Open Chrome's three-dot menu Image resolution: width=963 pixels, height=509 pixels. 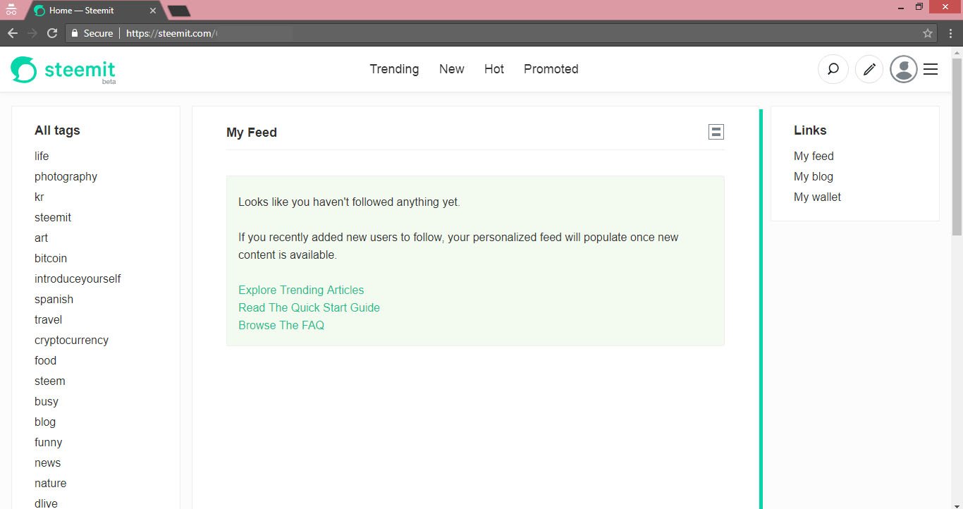[950, 33]
